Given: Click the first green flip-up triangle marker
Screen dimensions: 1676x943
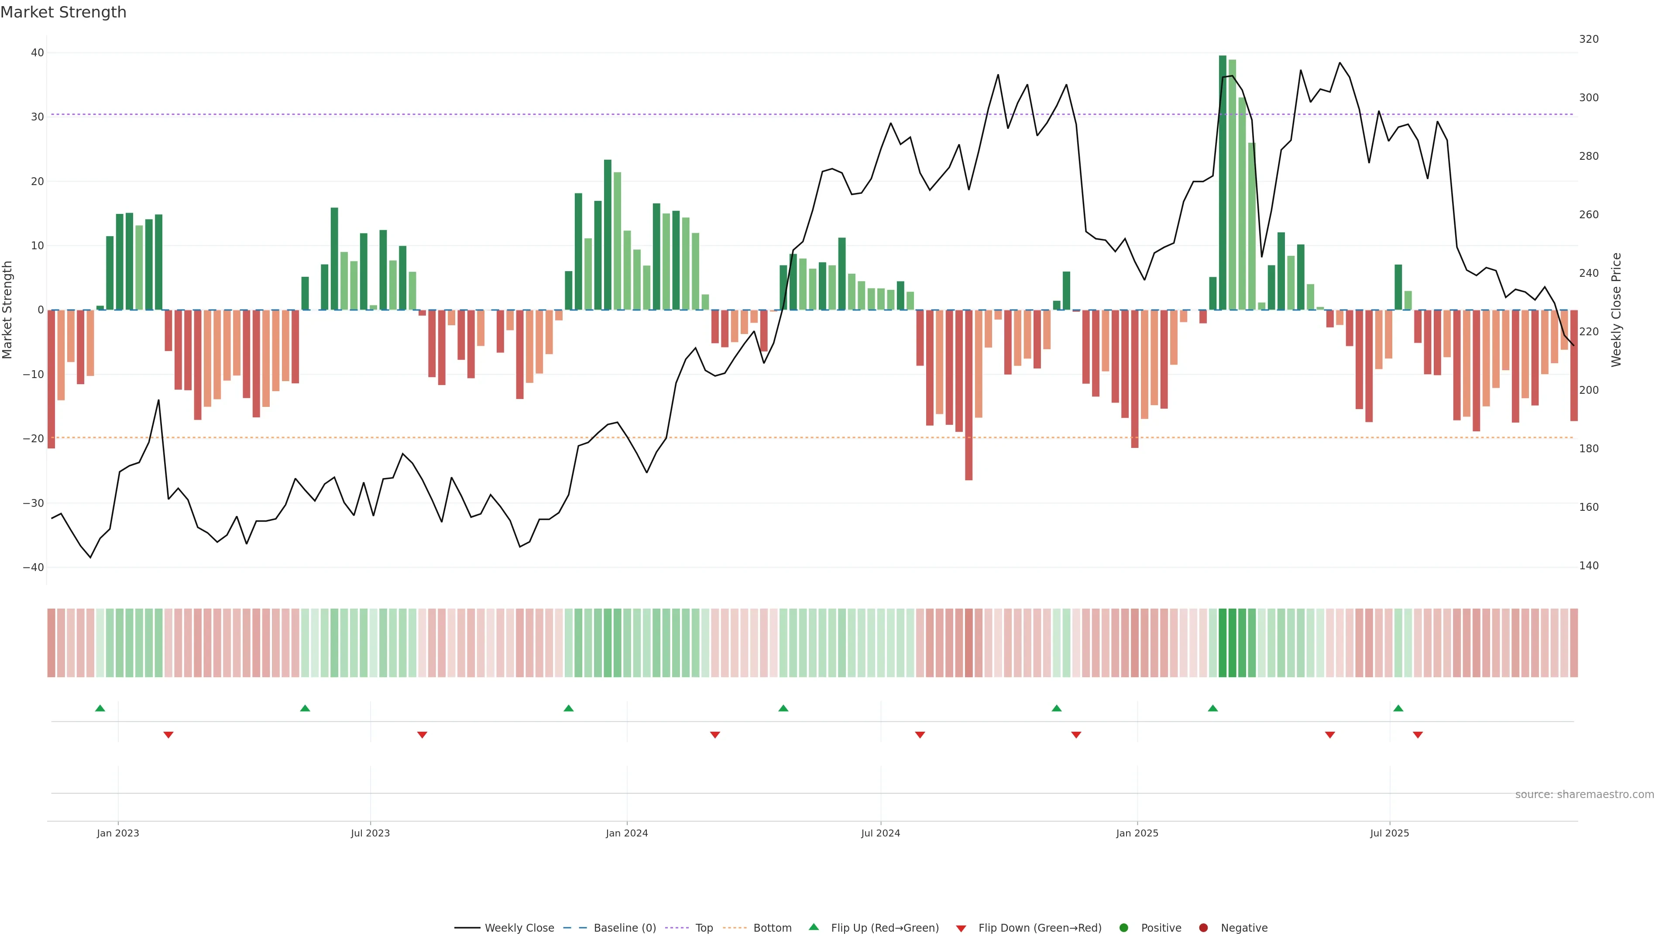Looking at the screenshot, I should 100,708.
